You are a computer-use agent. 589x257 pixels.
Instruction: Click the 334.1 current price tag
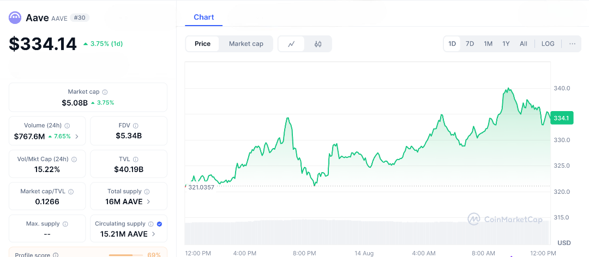coord(562,118)
